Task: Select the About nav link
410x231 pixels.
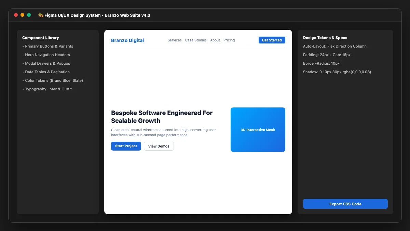Action: [215, 40]
